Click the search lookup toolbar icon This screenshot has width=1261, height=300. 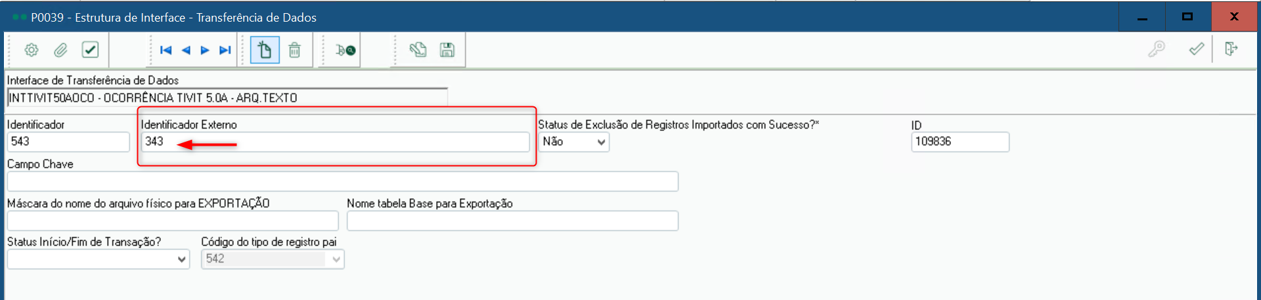coord(345,50)
